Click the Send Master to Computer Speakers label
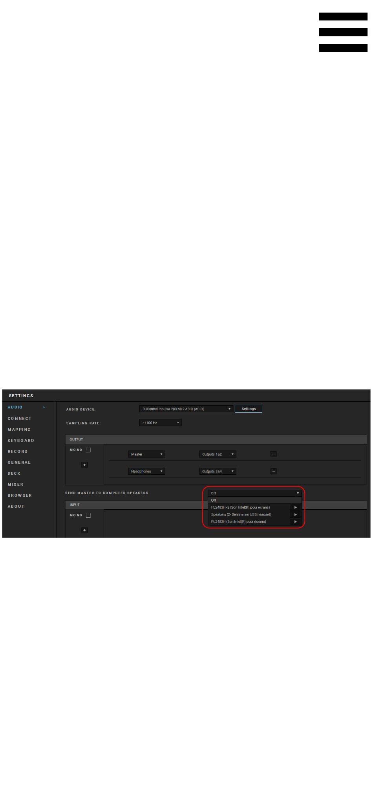The image size is (373, 788). 107,493
